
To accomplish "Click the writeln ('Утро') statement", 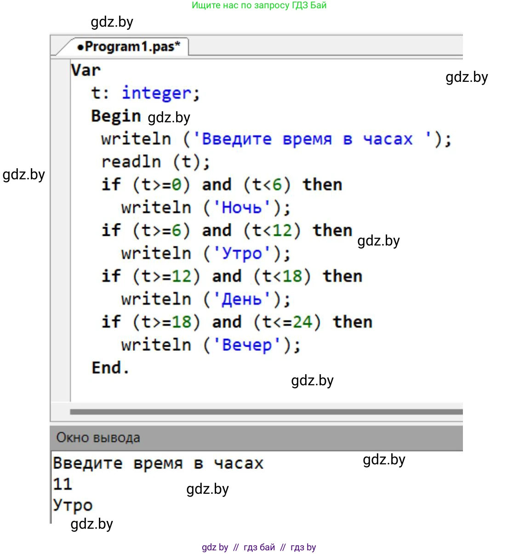I will 205,253.
